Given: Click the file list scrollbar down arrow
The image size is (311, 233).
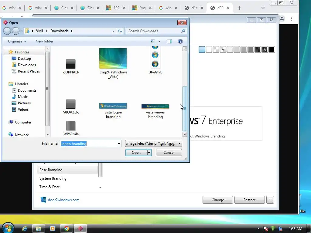Looking at the screenshot, I should 185,134.
